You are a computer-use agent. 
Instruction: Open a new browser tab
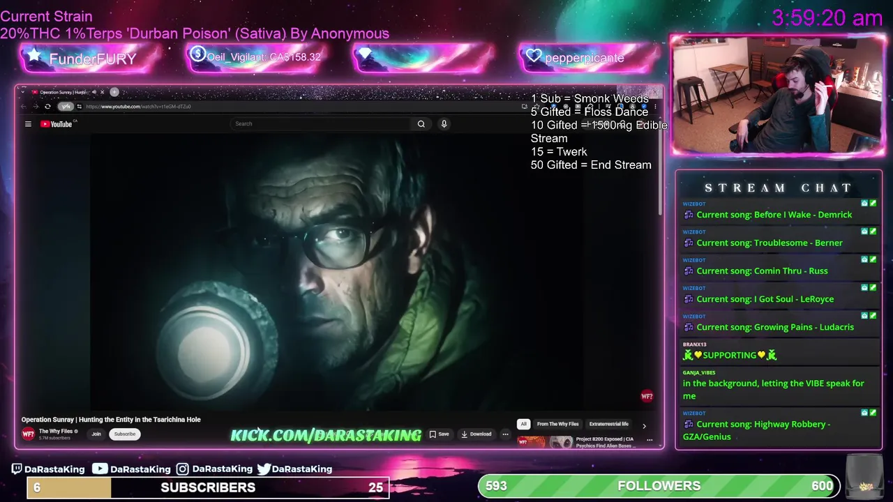(x=114, y=92)
